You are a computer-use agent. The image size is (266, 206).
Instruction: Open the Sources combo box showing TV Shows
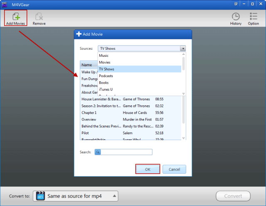(142, 48)
